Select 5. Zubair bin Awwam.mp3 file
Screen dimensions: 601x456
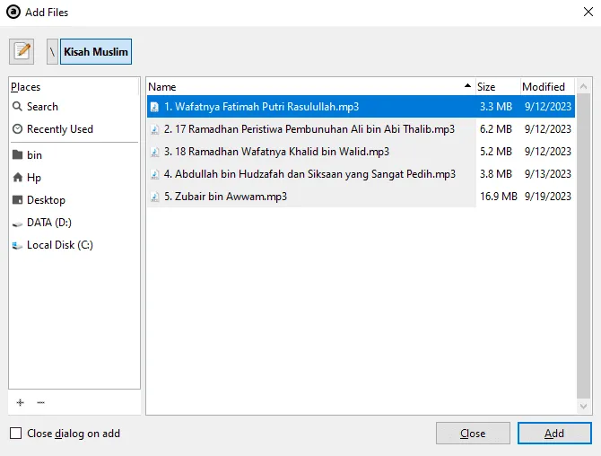[361, 197]
